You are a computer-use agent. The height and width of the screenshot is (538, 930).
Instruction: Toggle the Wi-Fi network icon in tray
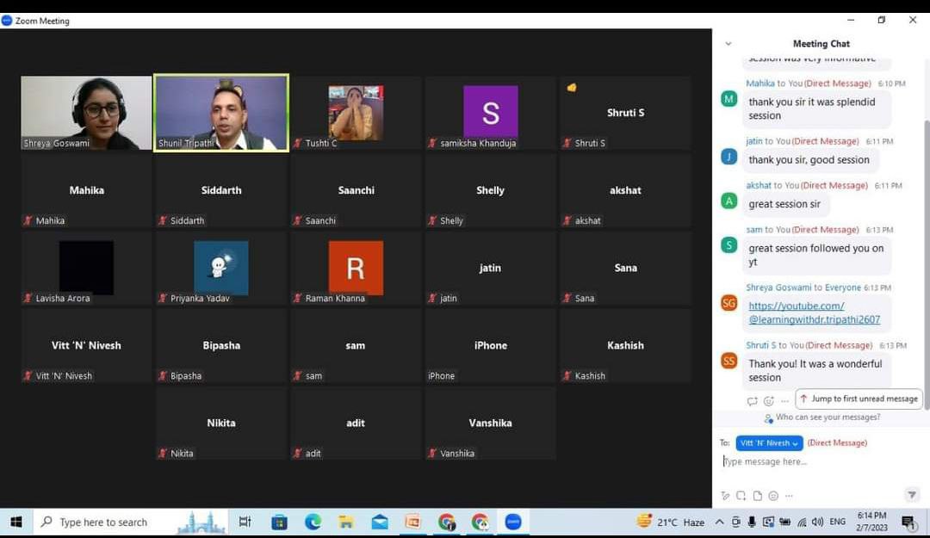click(802, 522)
